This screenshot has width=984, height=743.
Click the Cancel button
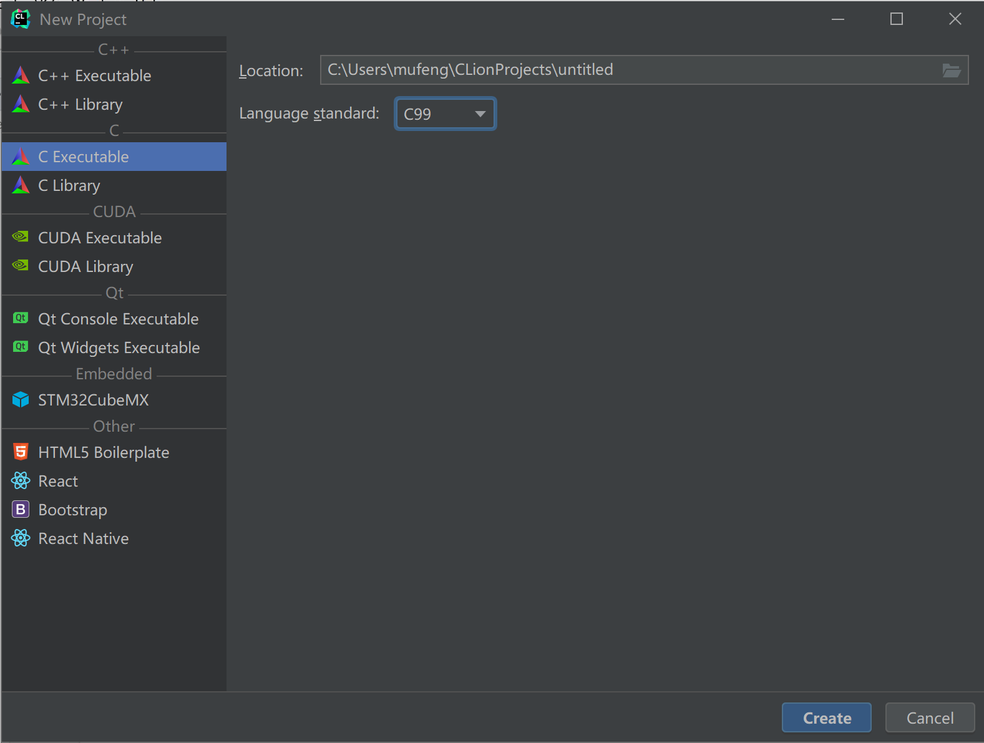[x=930, y=717]
